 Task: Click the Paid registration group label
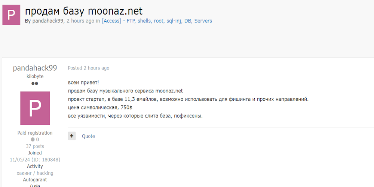35,133
